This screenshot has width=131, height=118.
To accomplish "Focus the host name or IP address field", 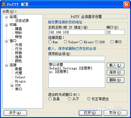I will 77,32.
